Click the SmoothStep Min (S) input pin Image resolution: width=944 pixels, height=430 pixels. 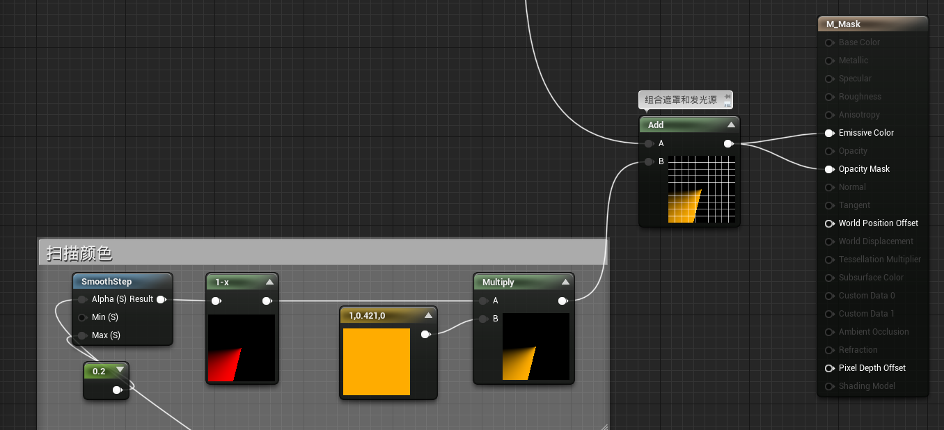[x=82, y=317]
